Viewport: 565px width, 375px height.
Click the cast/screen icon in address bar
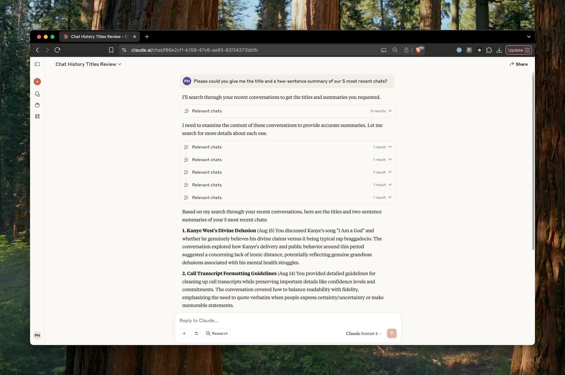(384, 50)
